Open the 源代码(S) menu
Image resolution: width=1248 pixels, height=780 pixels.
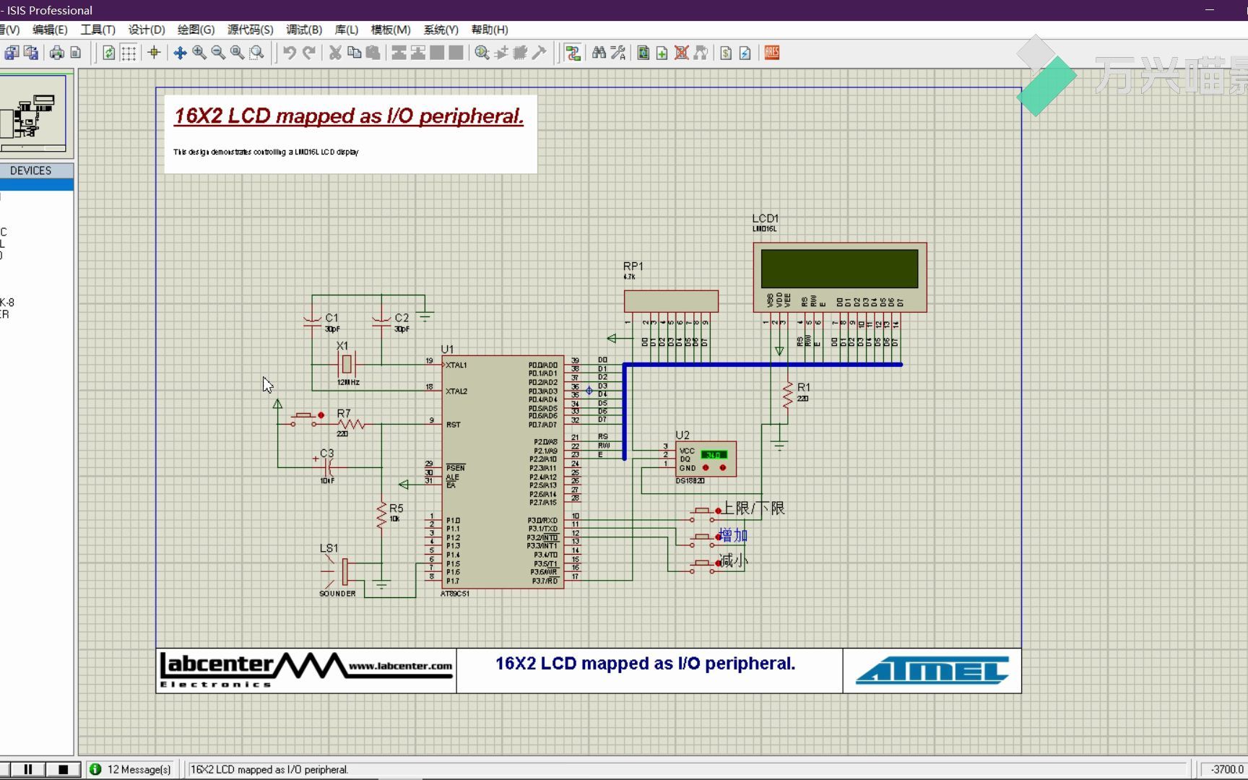[250, 30]
